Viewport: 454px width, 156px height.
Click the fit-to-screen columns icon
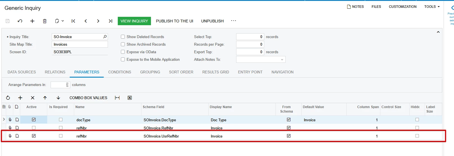117,98
